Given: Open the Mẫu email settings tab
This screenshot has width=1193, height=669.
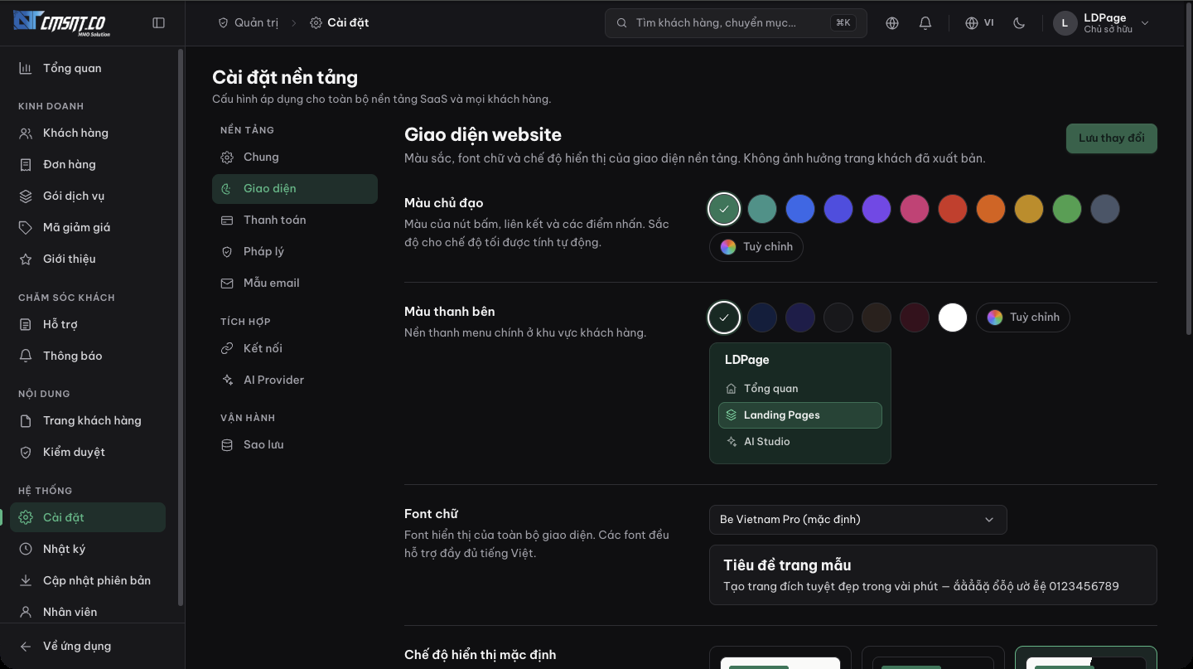Looking at the screenshot, I should (295, 283).
